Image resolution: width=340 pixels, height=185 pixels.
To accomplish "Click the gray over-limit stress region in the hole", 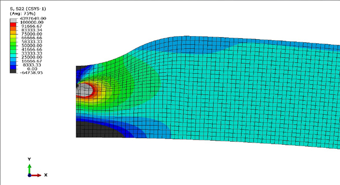I will 85,90.
